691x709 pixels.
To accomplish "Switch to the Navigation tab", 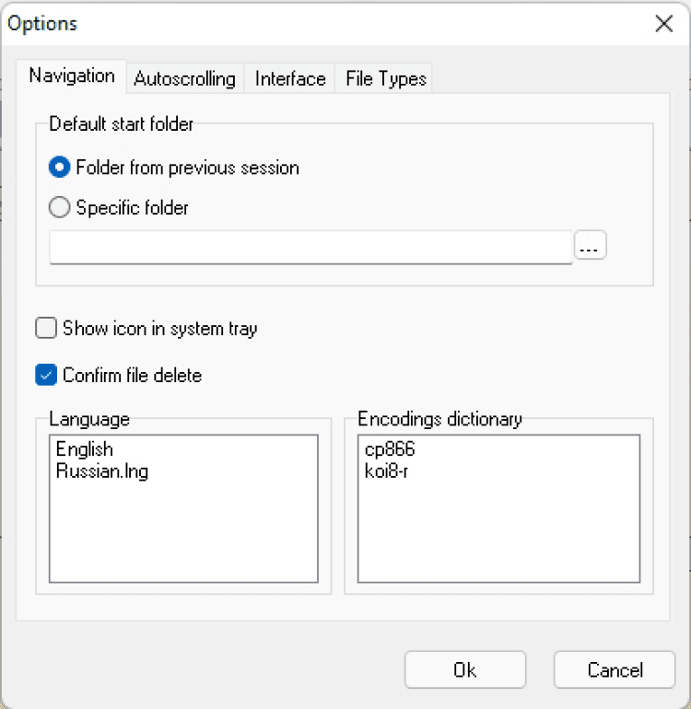I will pyautogui.click(x=72, y=76).
